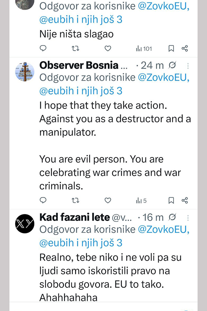This screenshot has height=311, width=207.
Task: Reply to the "Nije ništa slagao" tweet
Action: click(43, 49)
